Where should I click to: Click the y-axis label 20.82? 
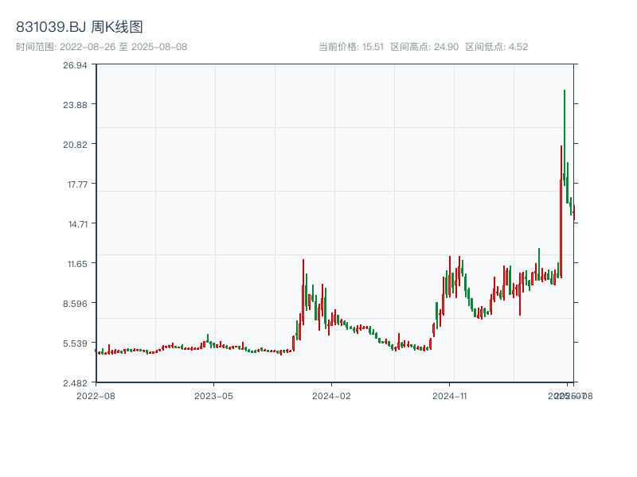75,145
